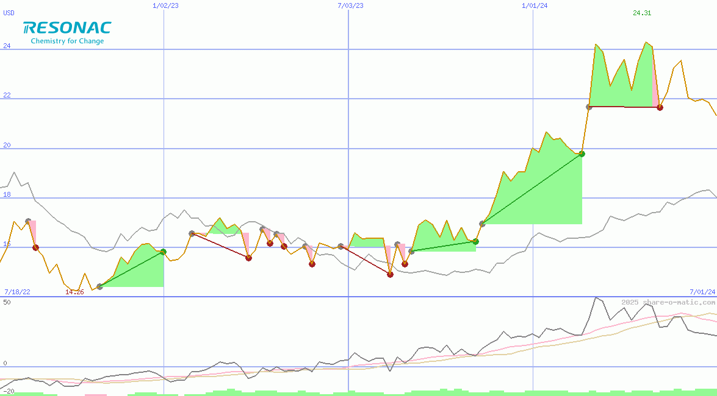717x396 pixels.
Task: Click the USD currency label
Action: (9, 13)
